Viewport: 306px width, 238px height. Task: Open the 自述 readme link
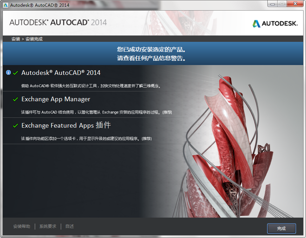pyautogui.click(x=69, y=226)
